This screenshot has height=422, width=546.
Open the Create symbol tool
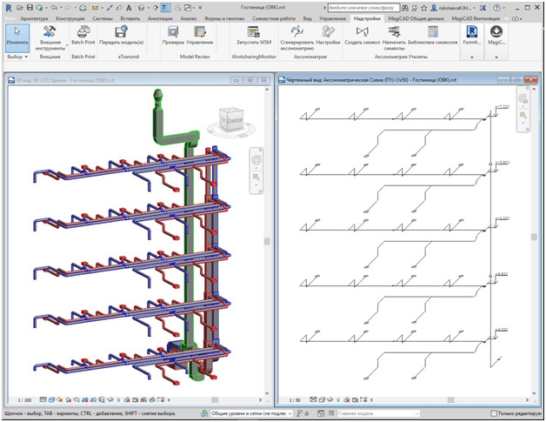tap(363, 31)
